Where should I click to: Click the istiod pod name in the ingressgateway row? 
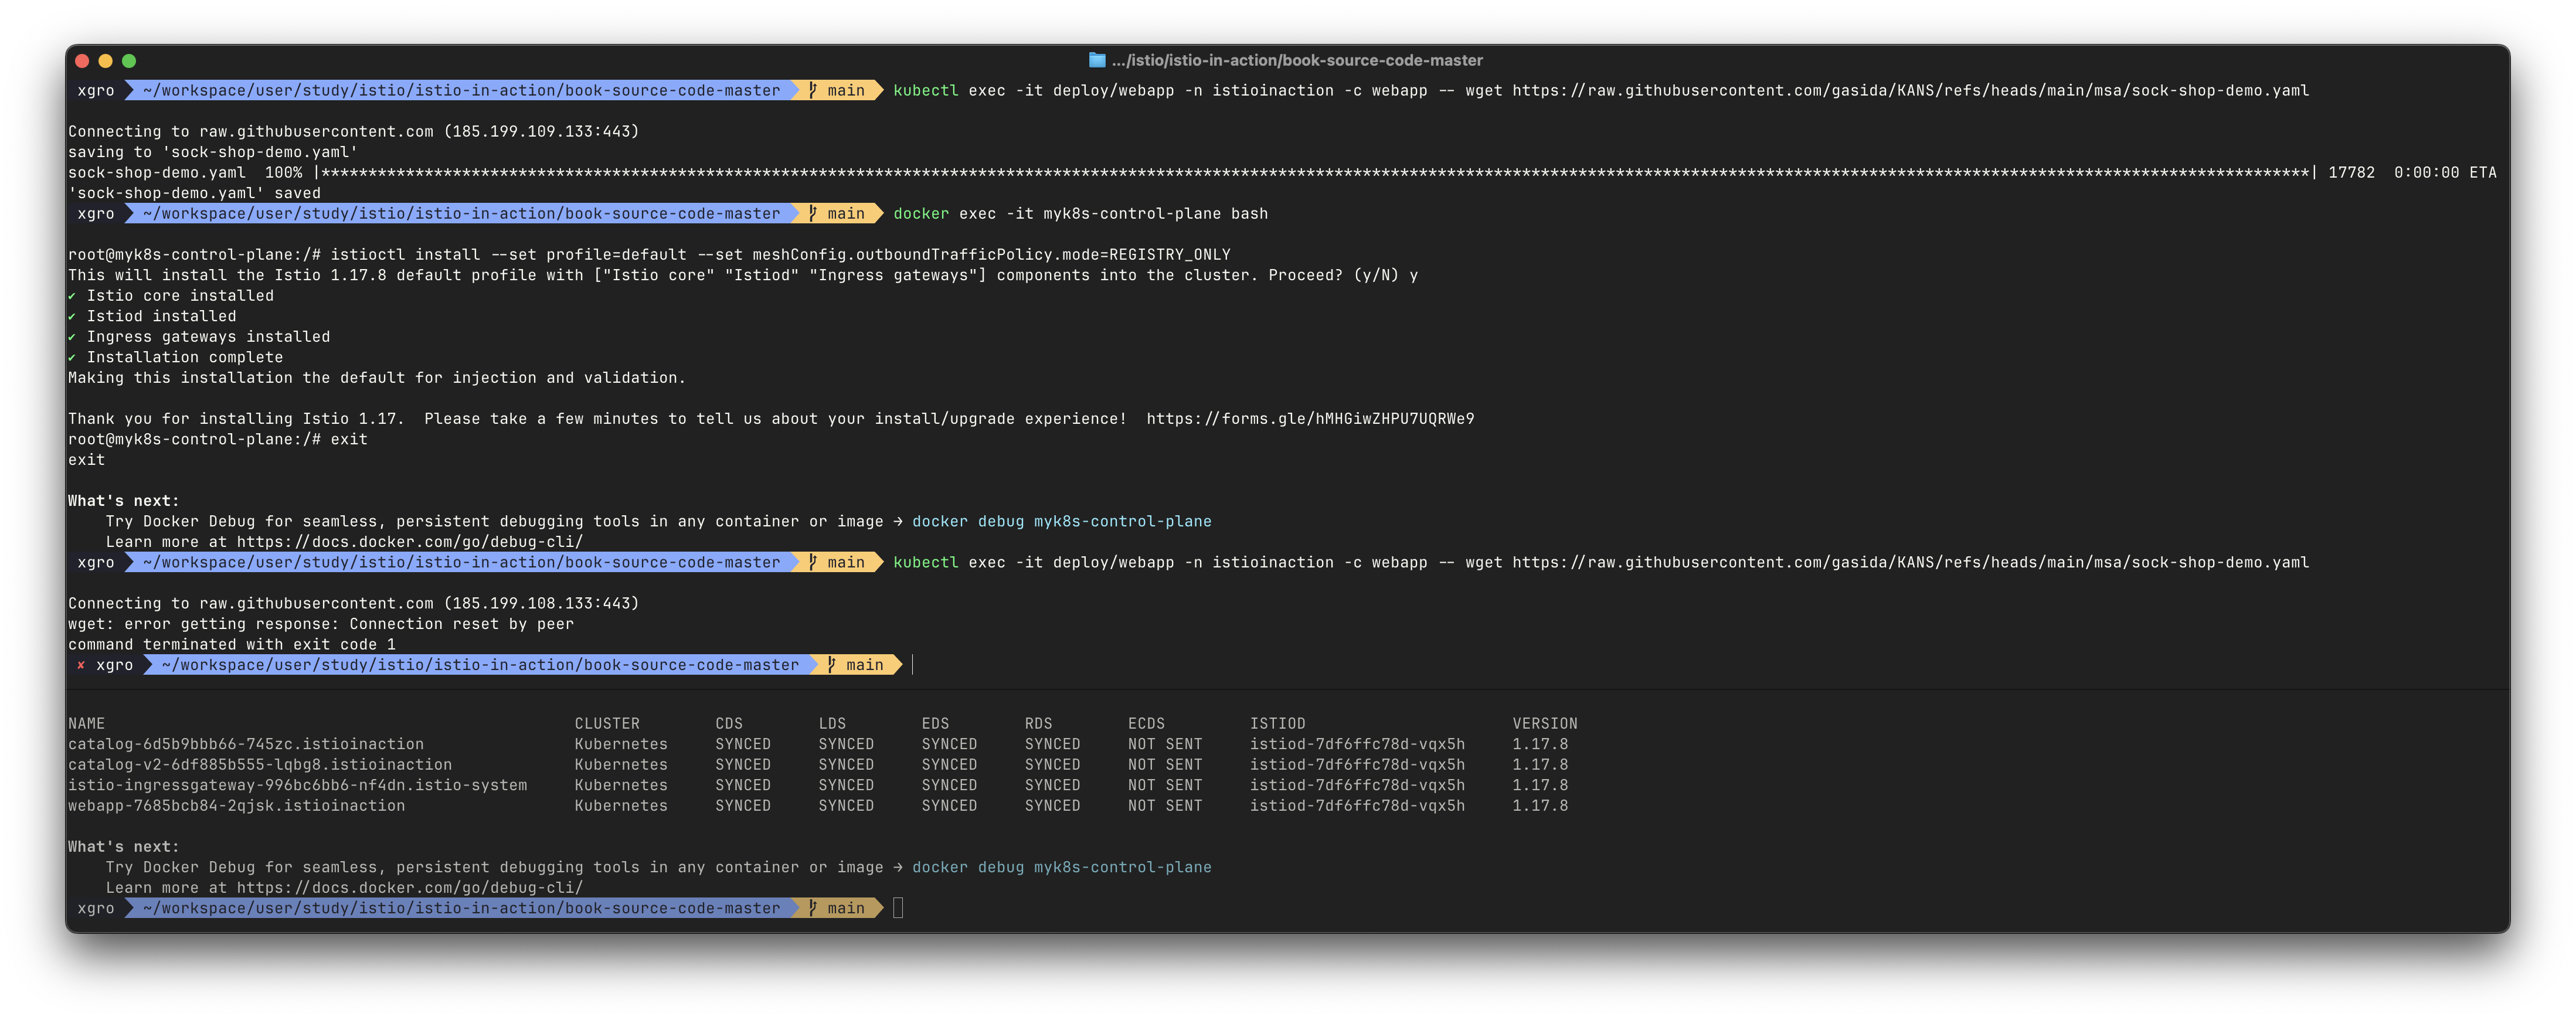1357,785
